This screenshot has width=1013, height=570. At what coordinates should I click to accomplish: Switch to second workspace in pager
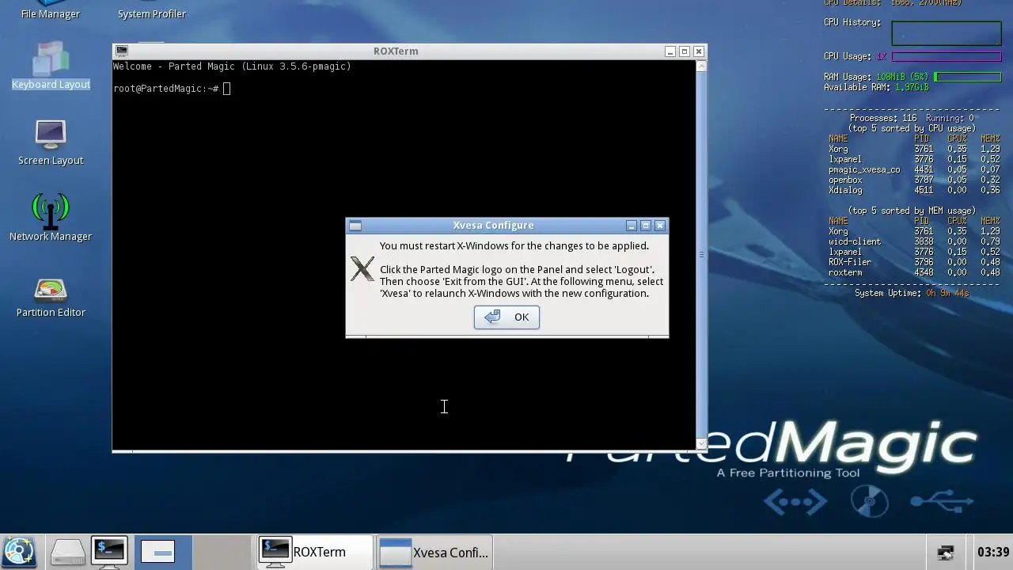click(x=222, y=552)
